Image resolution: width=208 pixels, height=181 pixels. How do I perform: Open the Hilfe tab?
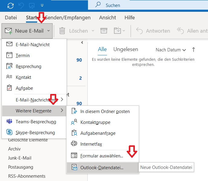click(130, 18)
